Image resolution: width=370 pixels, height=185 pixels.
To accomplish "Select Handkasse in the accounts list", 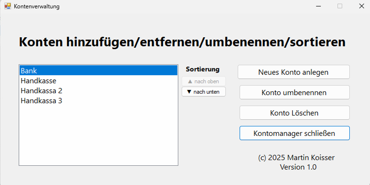I will (39, 81).
